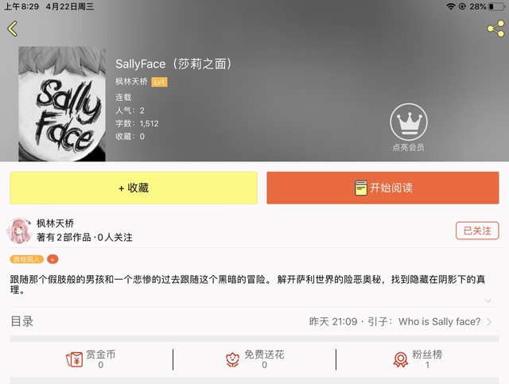Toggle the 已关注 follow button

click(477, 231)
